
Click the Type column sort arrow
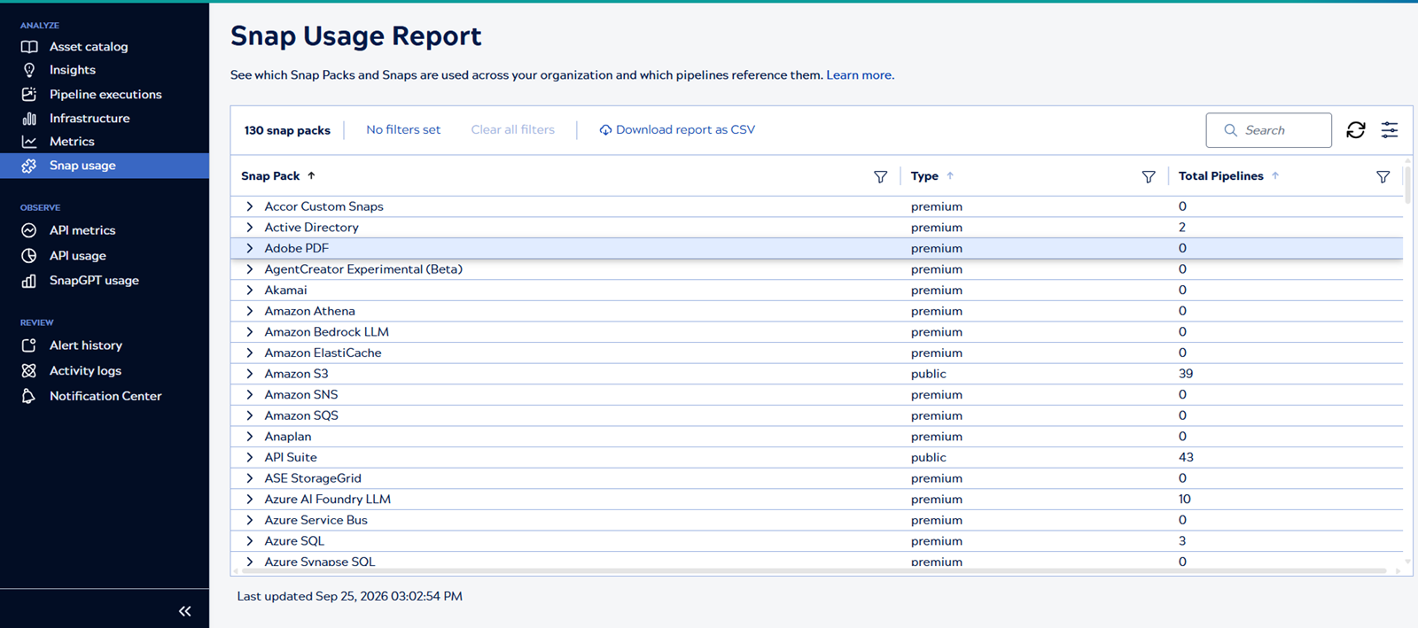pyautogui.click(x=950, y=175)
